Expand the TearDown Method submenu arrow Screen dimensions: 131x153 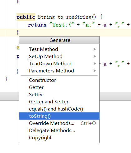click(95, 64)
